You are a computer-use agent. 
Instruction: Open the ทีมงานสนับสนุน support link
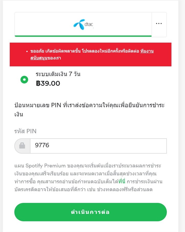pos(146,51)
